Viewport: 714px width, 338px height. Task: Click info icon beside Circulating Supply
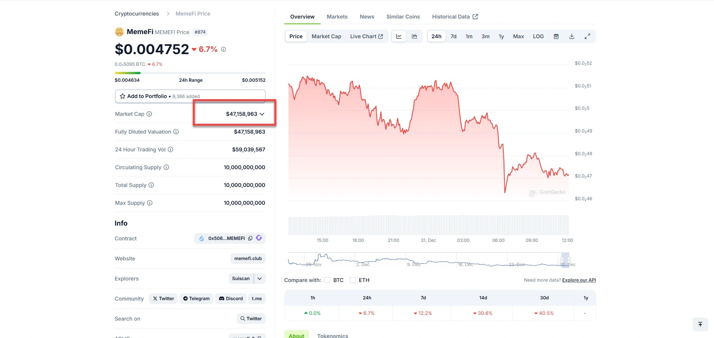point(166,167)
